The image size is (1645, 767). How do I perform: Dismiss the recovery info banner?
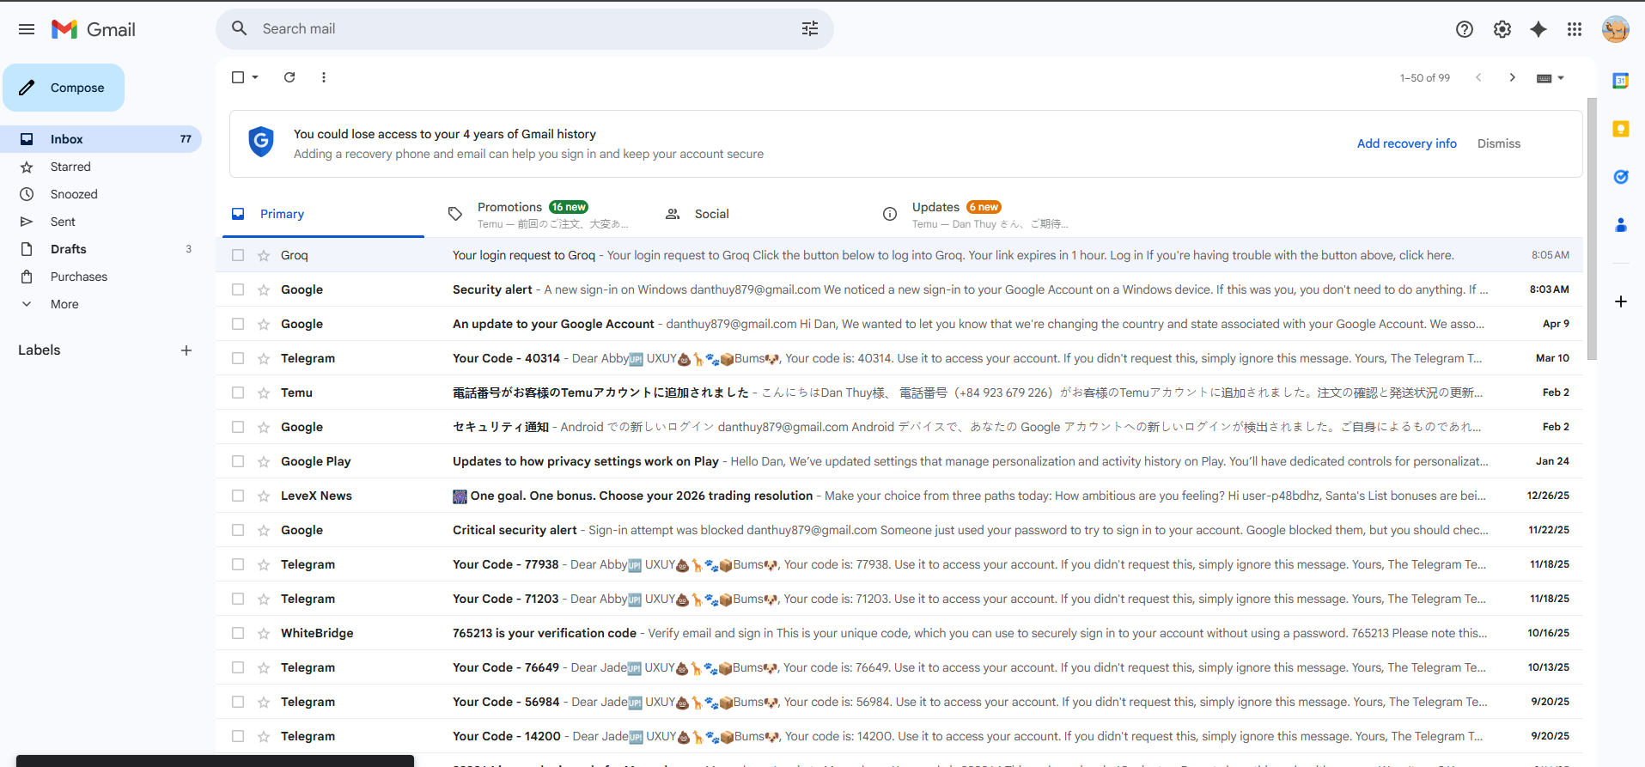point(1498,143)
